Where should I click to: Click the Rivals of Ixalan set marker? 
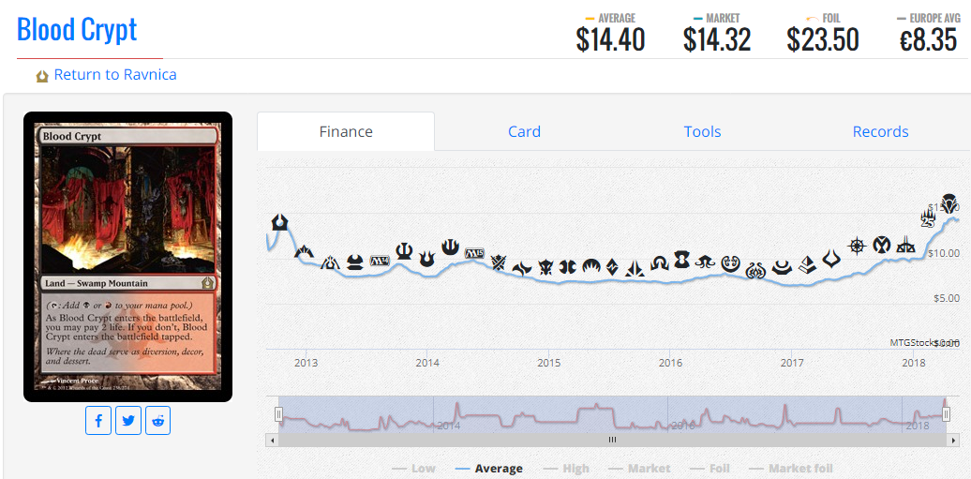pos(905,244)
